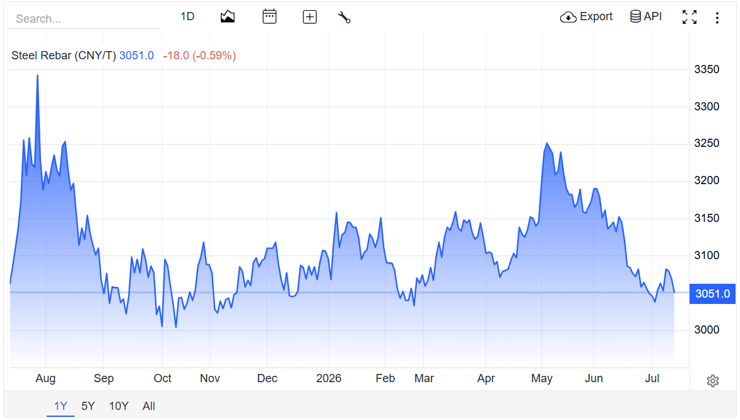Image resolution: width=740 pixels, height=420 pixels.
Task: Open the 1D interval dropdown
Action: coord(187,16)
